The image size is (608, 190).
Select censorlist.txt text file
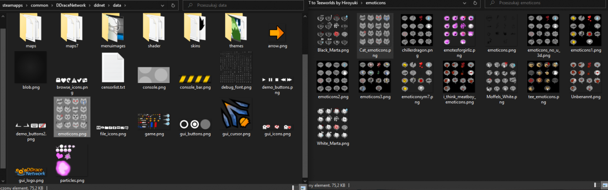pyautogui.click(x=113, y=68)
